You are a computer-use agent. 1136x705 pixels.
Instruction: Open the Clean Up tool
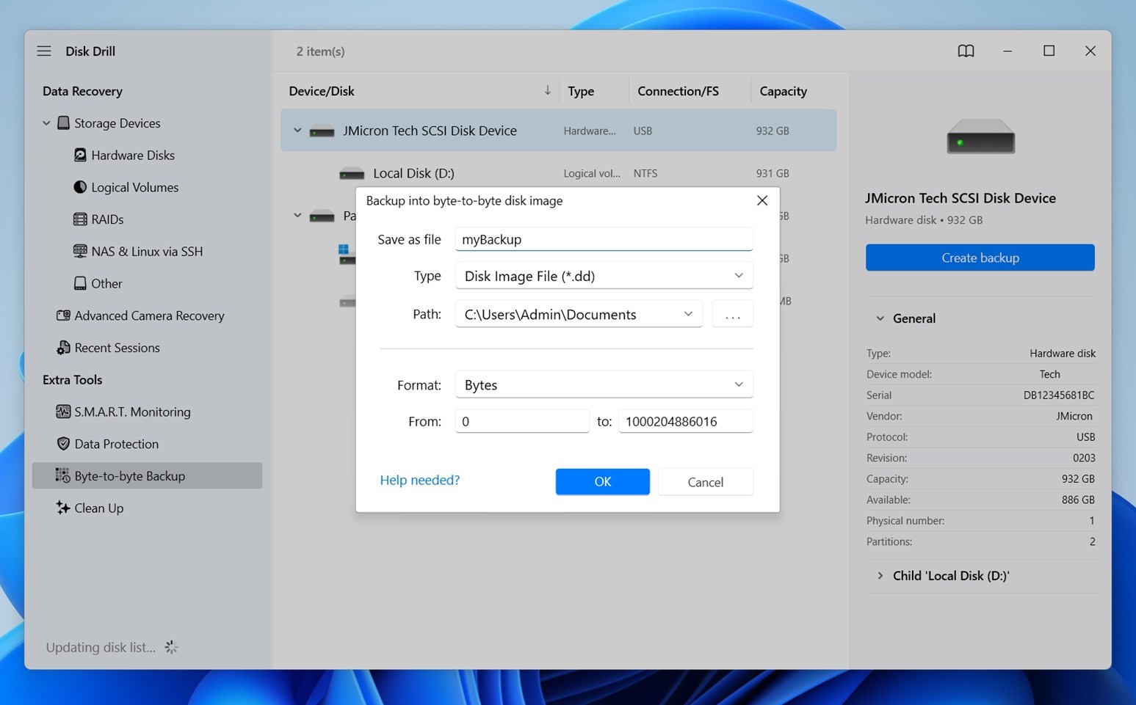[98, 508]
